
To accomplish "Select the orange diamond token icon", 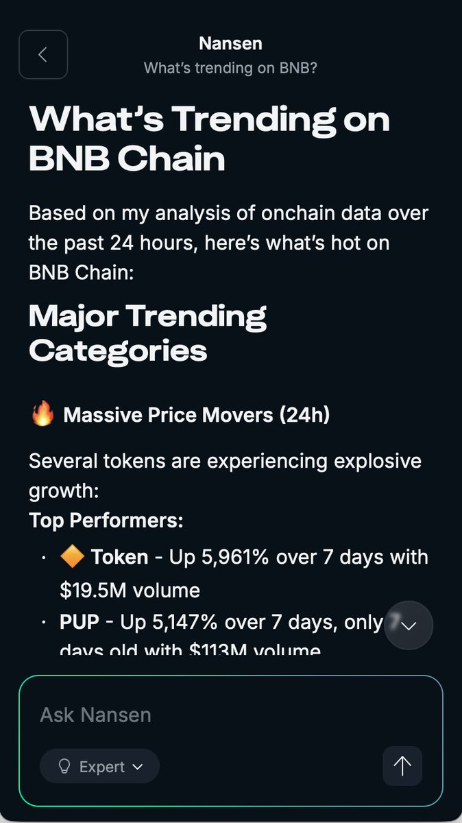I will [x=72, y=556].
